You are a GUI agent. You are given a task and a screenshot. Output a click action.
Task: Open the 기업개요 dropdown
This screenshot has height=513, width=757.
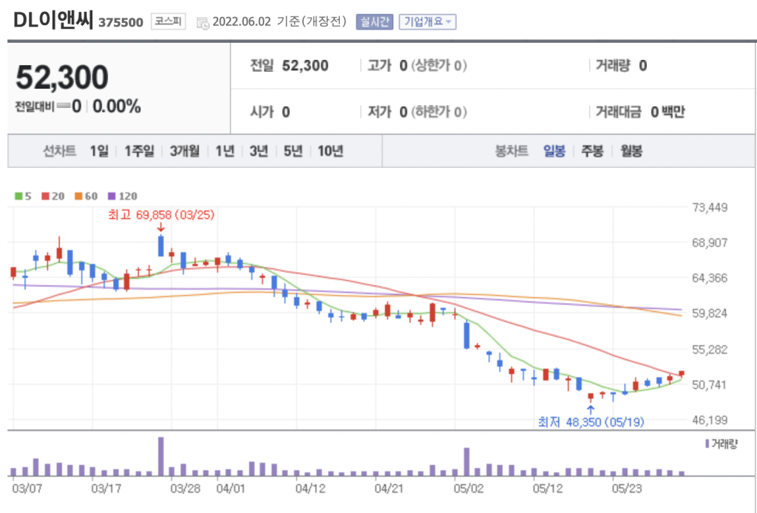tap(427, 21)
